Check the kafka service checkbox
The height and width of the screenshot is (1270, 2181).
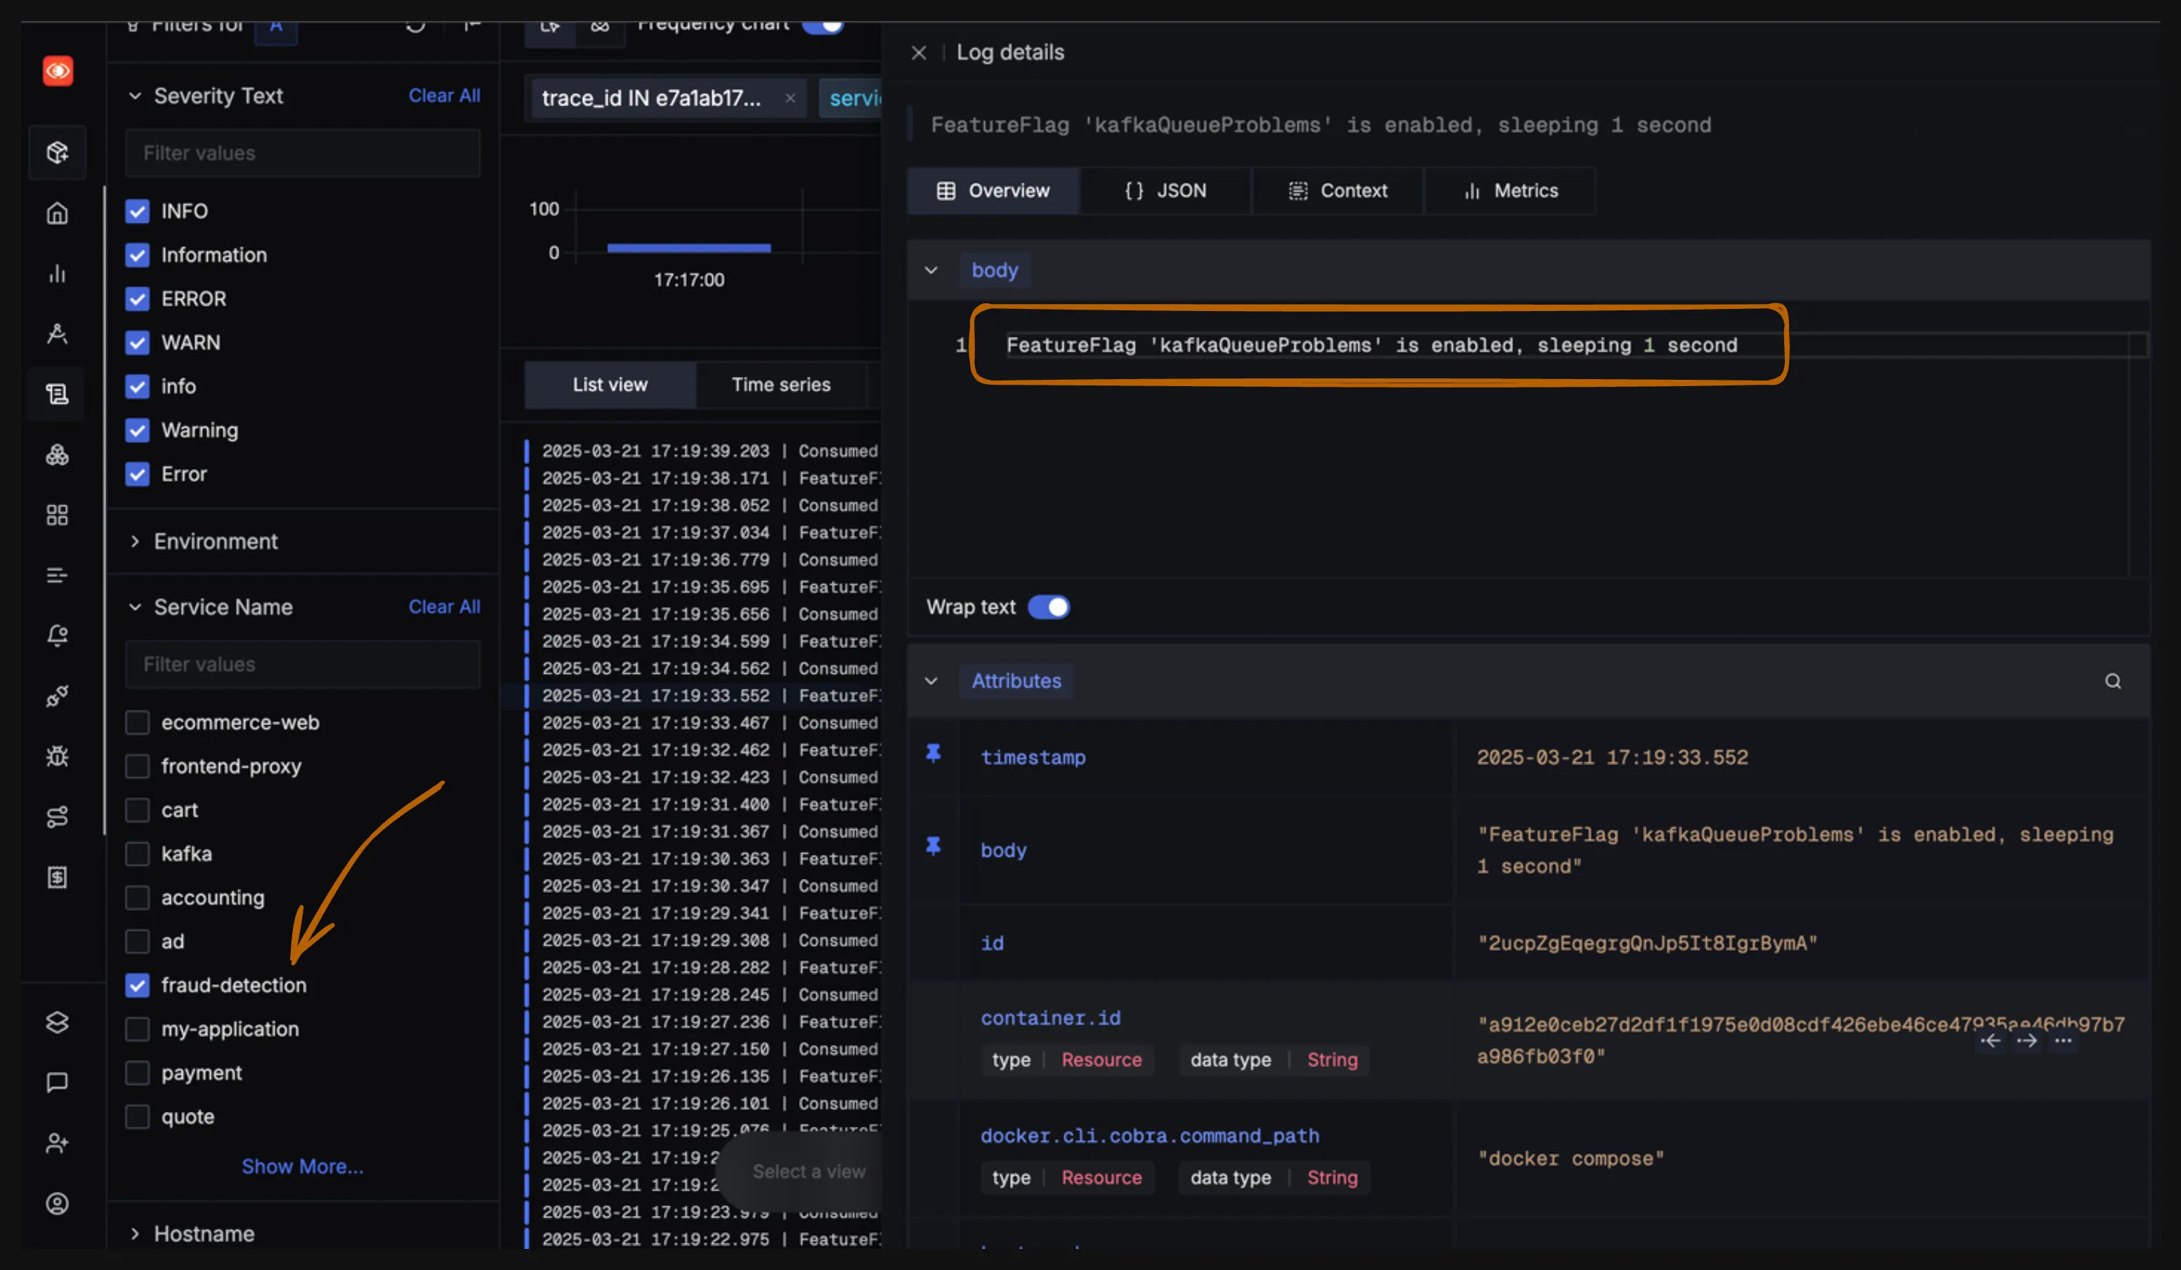pyautogui.click(x=138, y=854)
